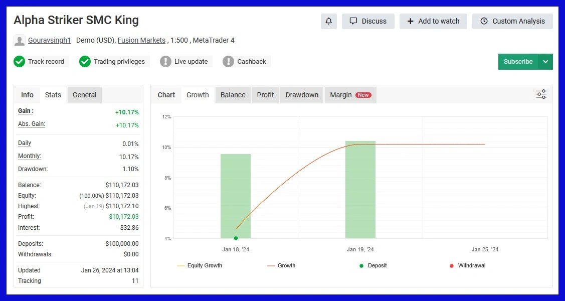Click the Trading privileges checkmark icon

pos(85,62)
